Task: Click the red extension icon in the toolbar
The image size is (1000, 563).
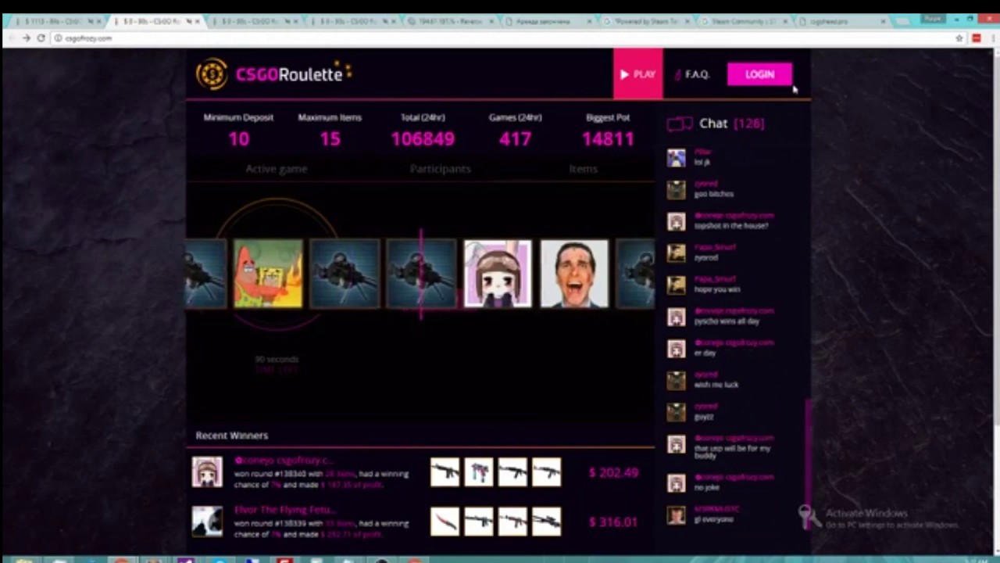Action: coord(977,38)
